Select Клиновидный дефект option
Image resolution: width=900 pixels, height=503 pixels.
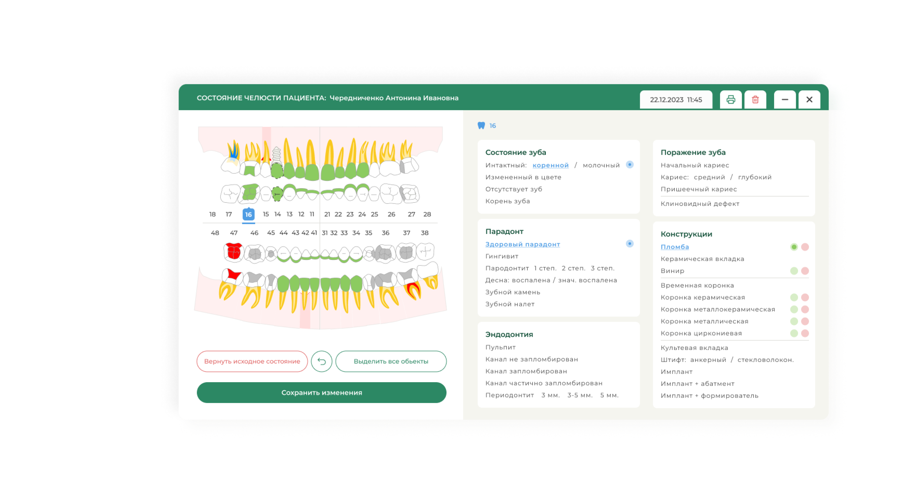click(x=700, y=204)
